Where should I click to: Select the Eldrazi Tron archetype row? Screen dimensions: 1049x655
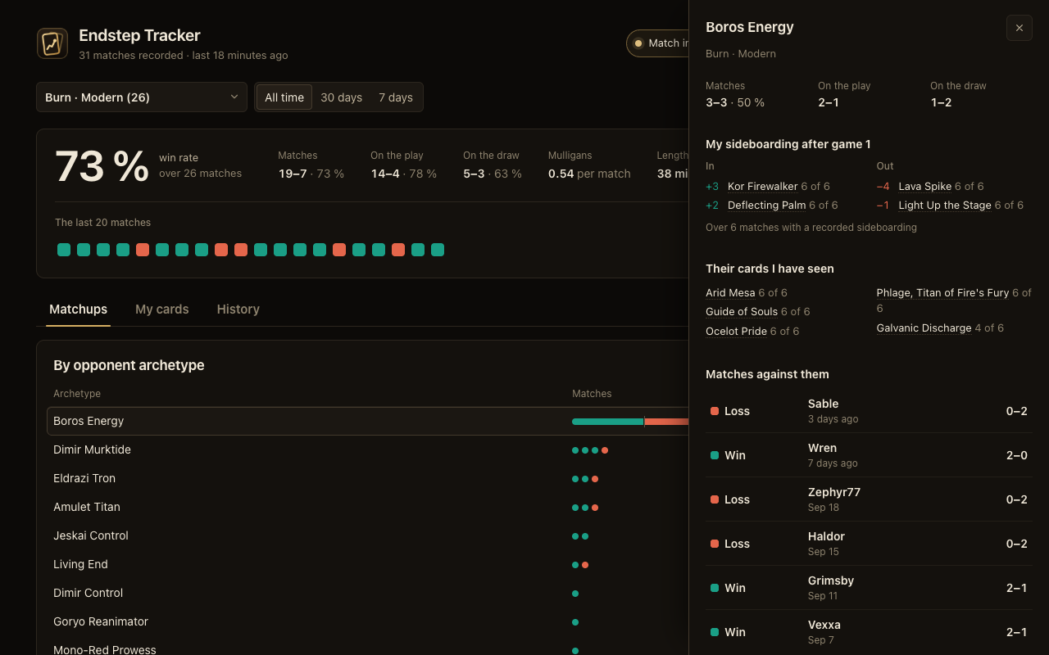(x=368, y=478)
